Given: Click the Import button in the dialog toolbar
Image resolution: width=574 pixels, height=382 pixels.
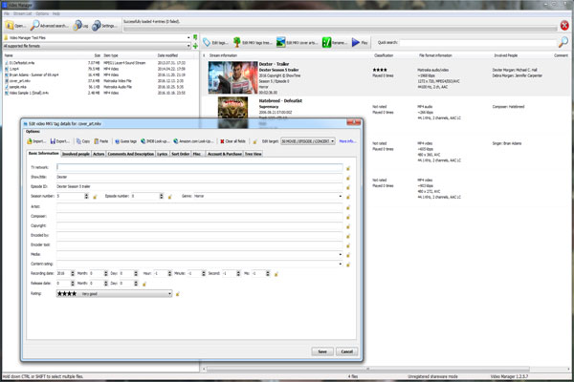Looking at the screenshot, I should click(x=40, y=140).
